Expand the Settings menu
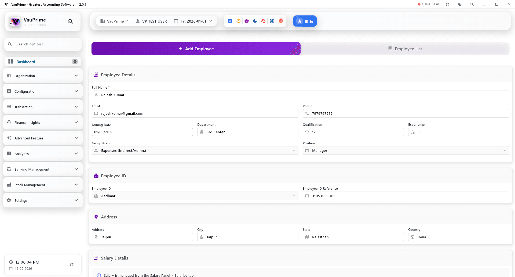The width and height of the screenshot is (515, 277). (43, 200)
